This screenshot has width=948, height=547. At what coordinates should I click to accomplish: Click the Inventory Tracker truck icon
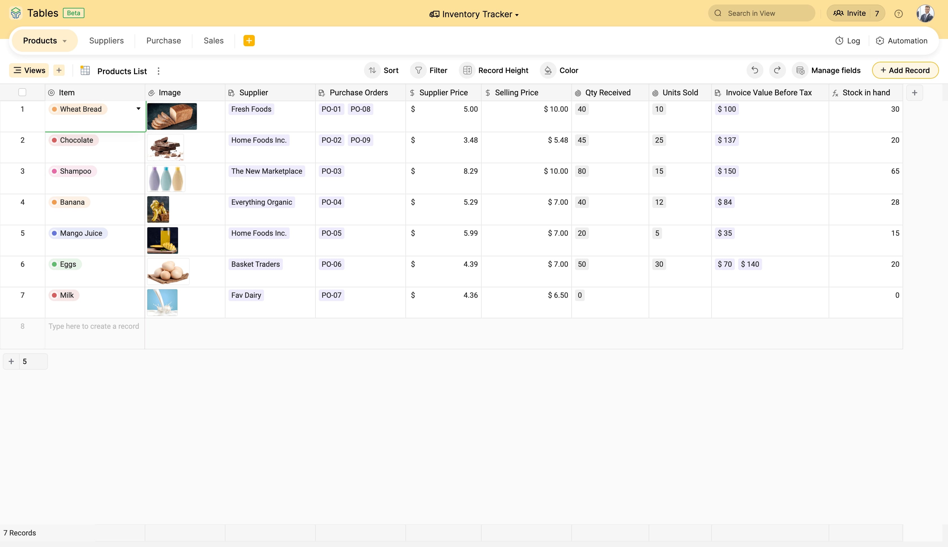coord(434,14)
